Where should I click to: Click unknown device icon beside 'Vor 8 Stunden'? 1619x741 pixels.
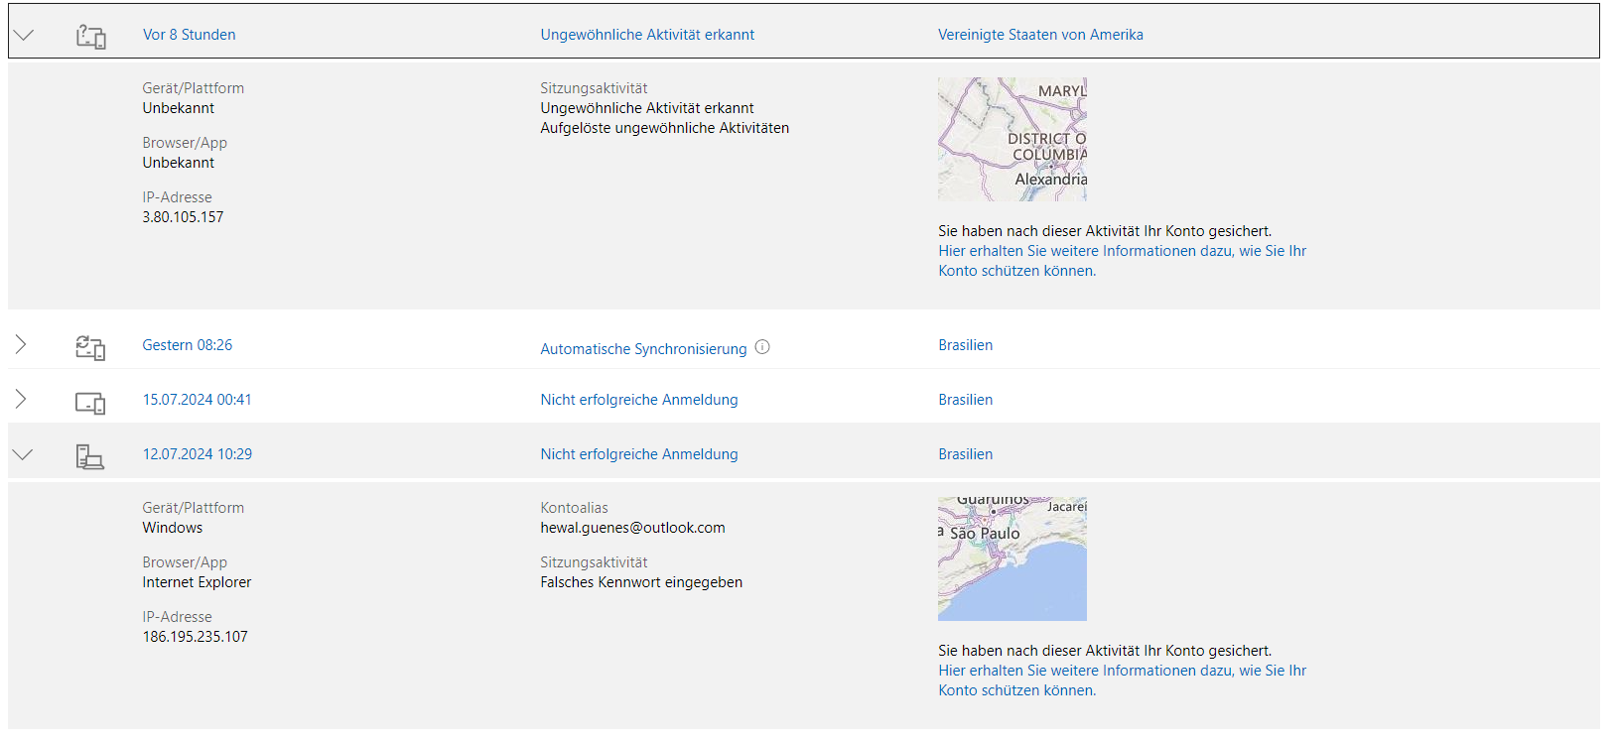coord(90,37)
